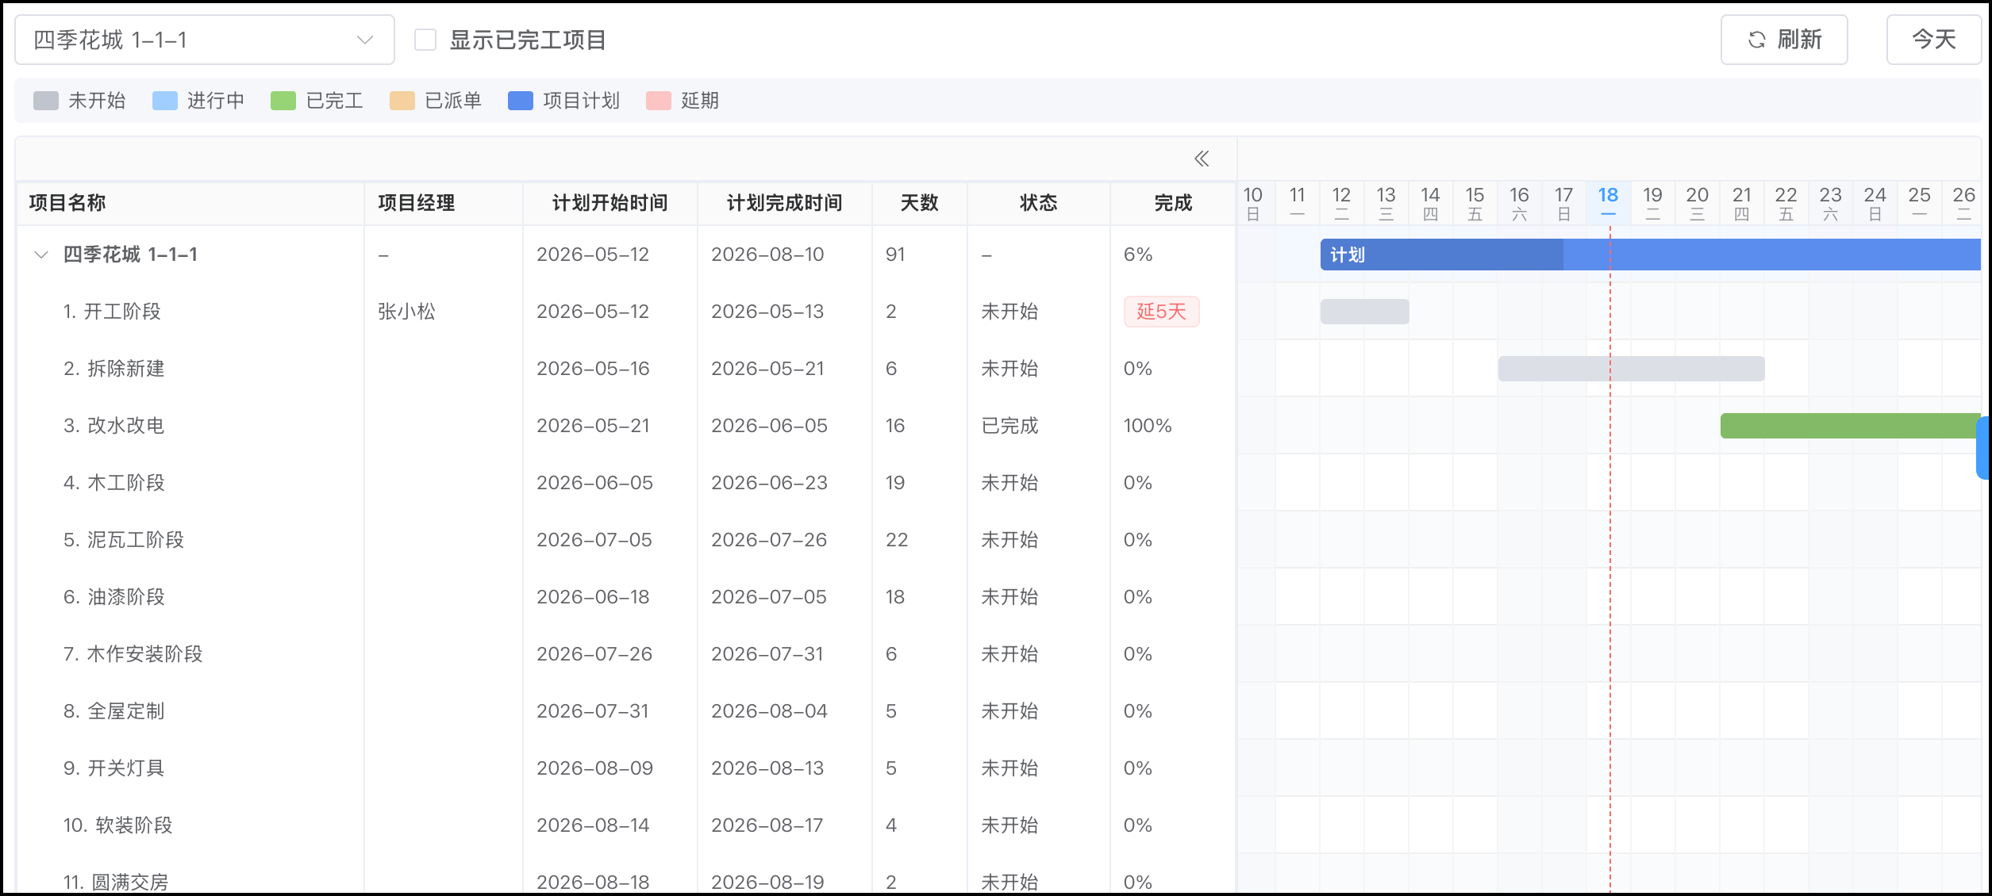Image resolution: width=1992 pixels, height=896 pixels.
Task: Click the 延期 pink legend swatch
Action: (x=659, y=101)
